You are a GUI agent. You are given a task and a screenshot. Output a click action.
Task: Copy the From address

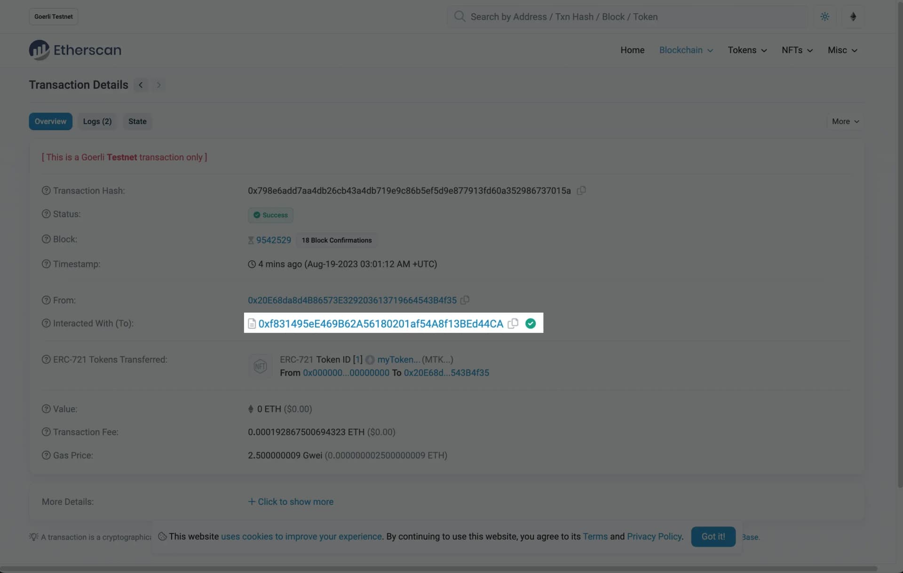click(x=465, y=300)
